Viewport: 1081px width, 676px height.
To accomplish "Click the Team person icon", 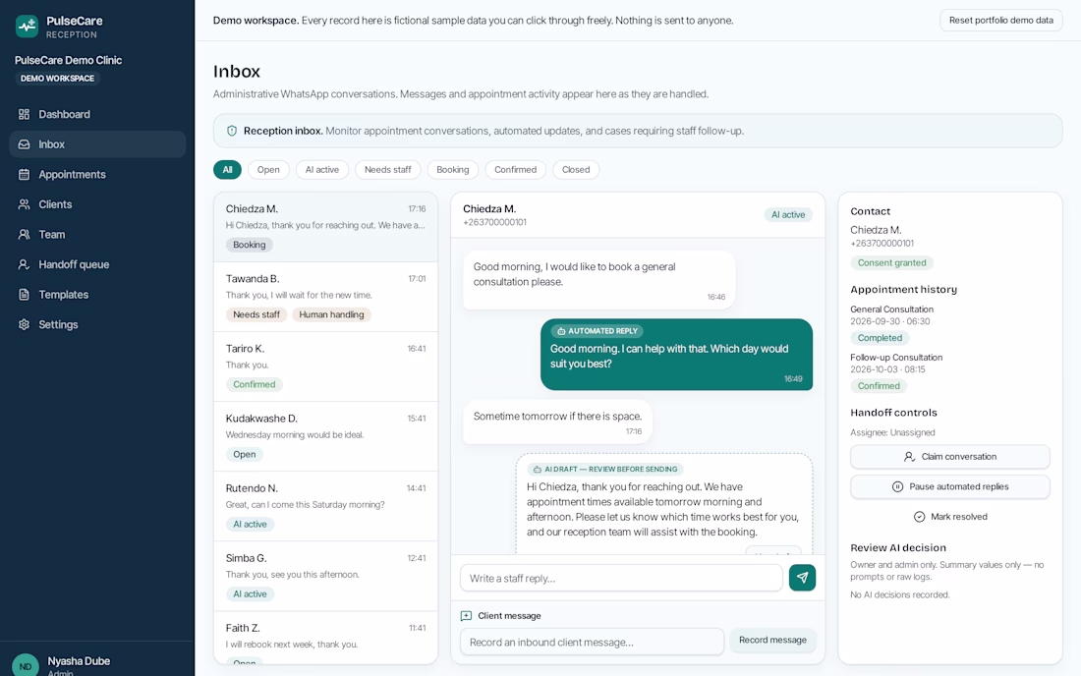I will [x=25, y=234].
